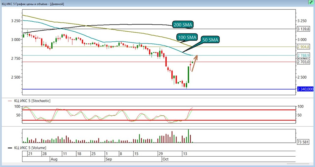Click the date label 13 on time axis
Viewport: 315px width, 167px height.
[185, 154]
